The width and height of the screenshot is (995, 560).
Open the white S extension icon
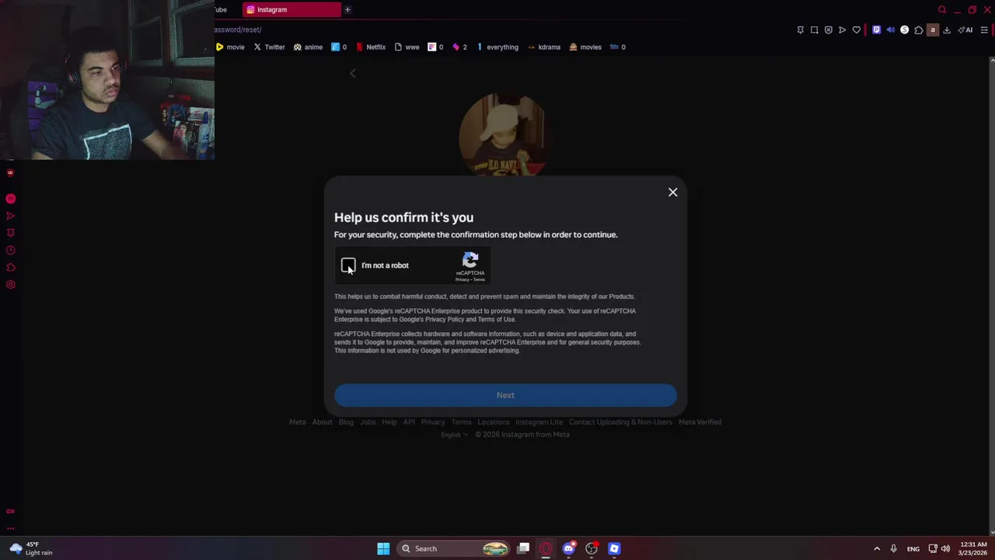904,30
